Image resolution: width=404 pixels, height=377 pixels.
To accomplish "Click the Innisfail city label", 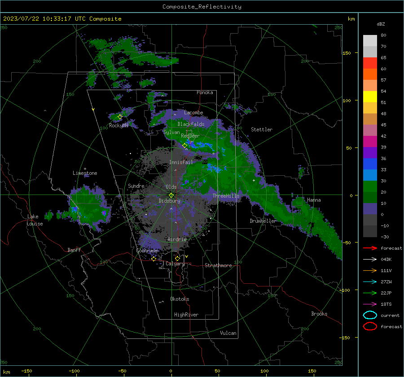I will pos(181,162).
